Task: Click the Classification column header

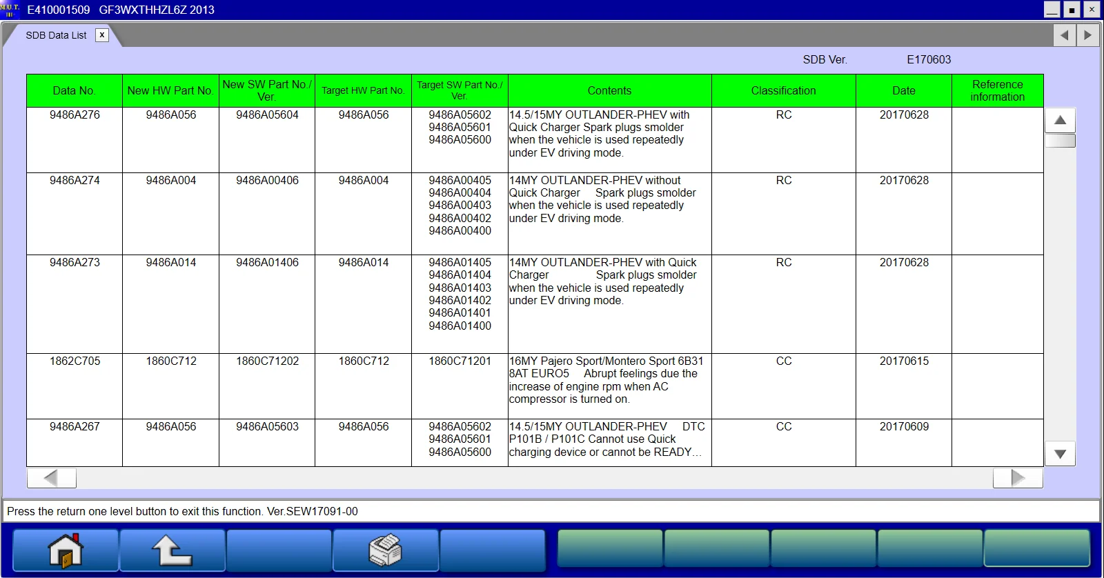Action: (x=783, y=91)
